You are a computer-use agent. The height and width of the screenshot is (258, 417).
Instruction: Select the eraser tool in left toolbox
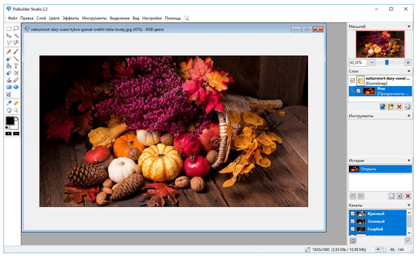click(9, 59)
